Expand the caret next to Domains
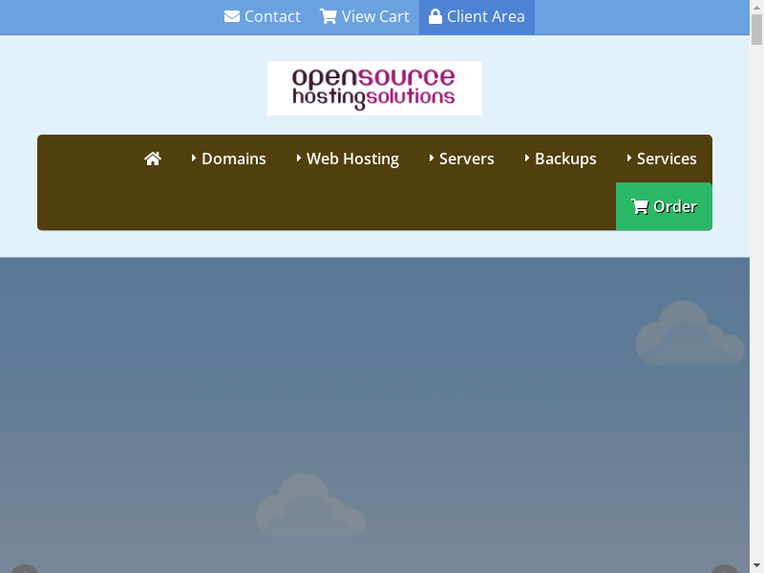 [194, 159]
